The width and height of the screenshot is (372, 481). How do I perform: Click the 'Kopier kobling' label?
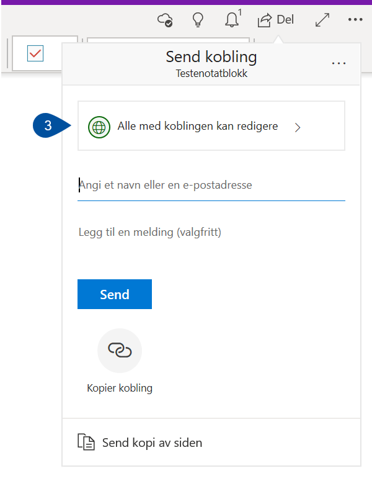click(120, 388)
